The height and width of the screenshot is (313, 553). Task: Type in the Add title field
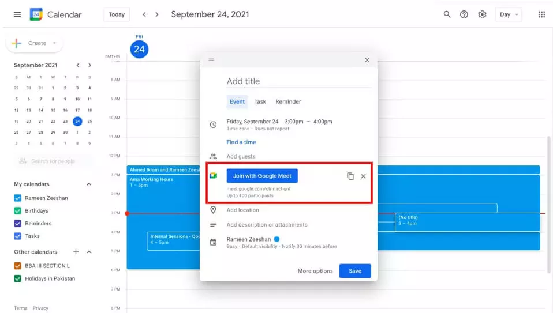pyautogui.click(x=298, y=81)
